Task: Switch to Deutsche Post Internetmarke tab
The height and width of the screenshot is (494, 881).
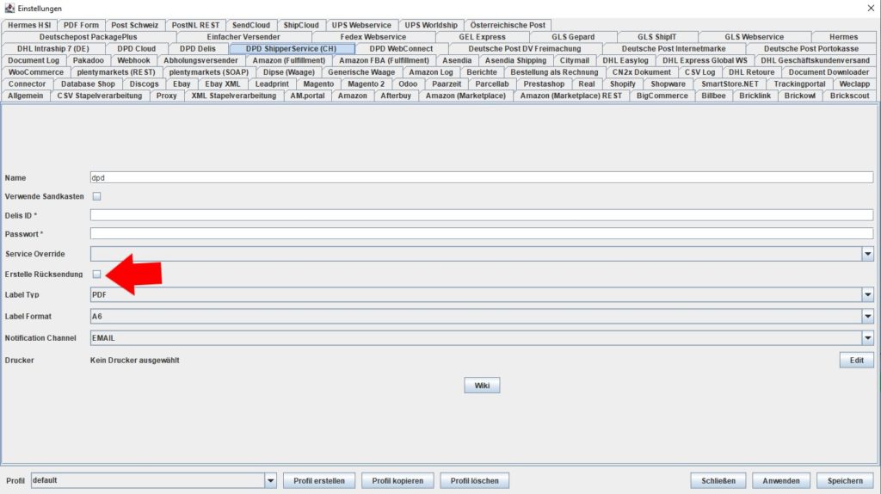Action: click(x=674, y=49)
